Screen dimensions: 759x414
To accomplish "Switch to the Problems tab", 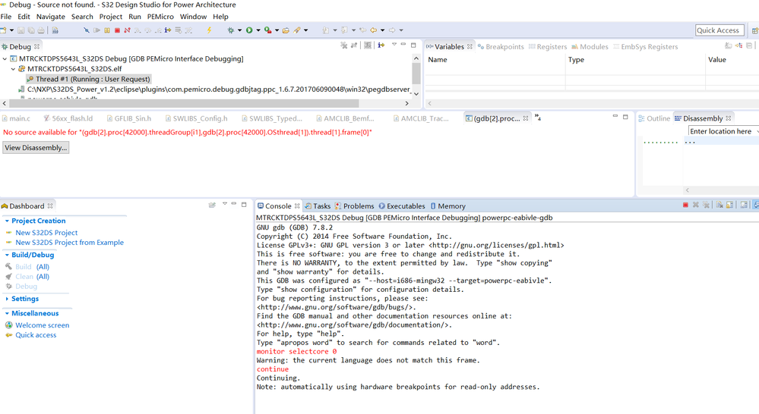I will pos(354,206).
